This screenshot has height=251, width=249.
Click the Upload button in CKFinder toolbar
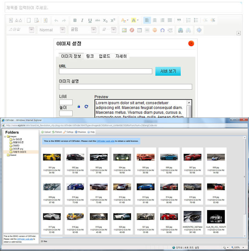tap(46, 132)
